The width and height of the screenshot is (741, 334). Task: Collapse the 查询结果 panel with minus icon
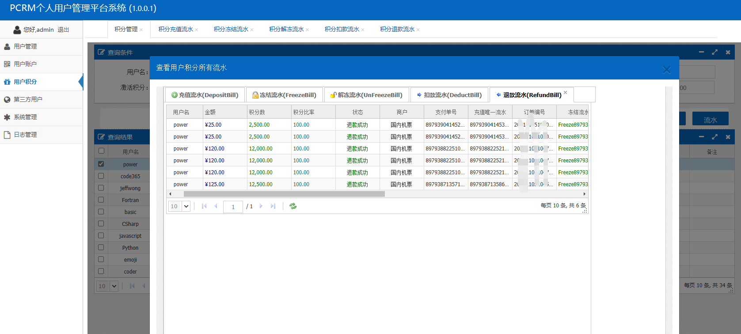tap(701, 137)
